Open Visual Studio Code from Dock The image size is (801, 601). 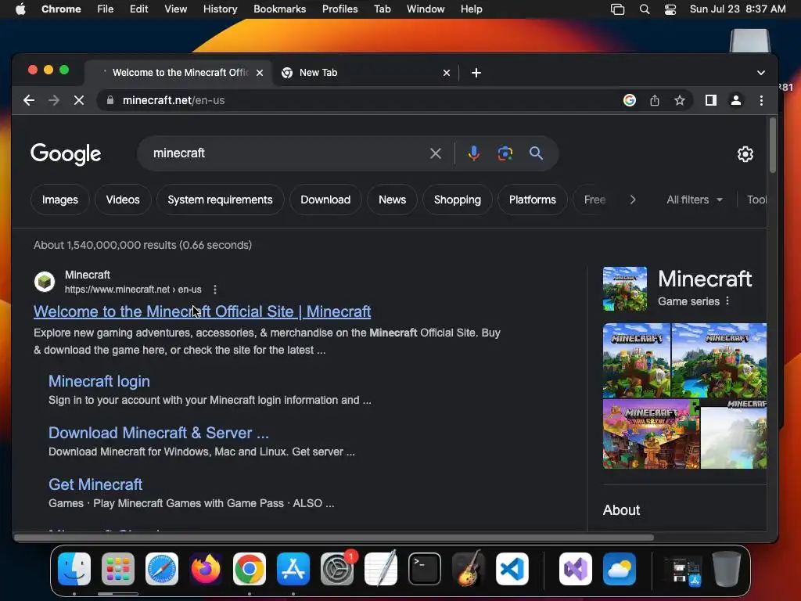tap(512, 569)
